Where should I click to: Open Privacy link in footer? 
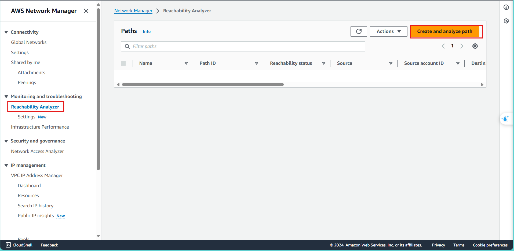coord(438,245)
